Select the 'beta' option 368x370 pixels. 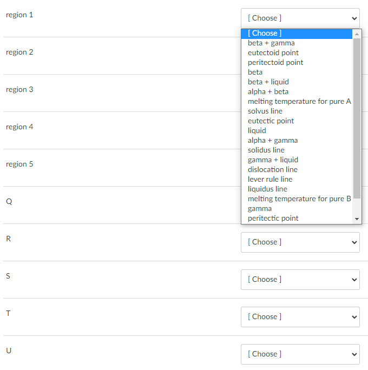click(x=255, y=72)
